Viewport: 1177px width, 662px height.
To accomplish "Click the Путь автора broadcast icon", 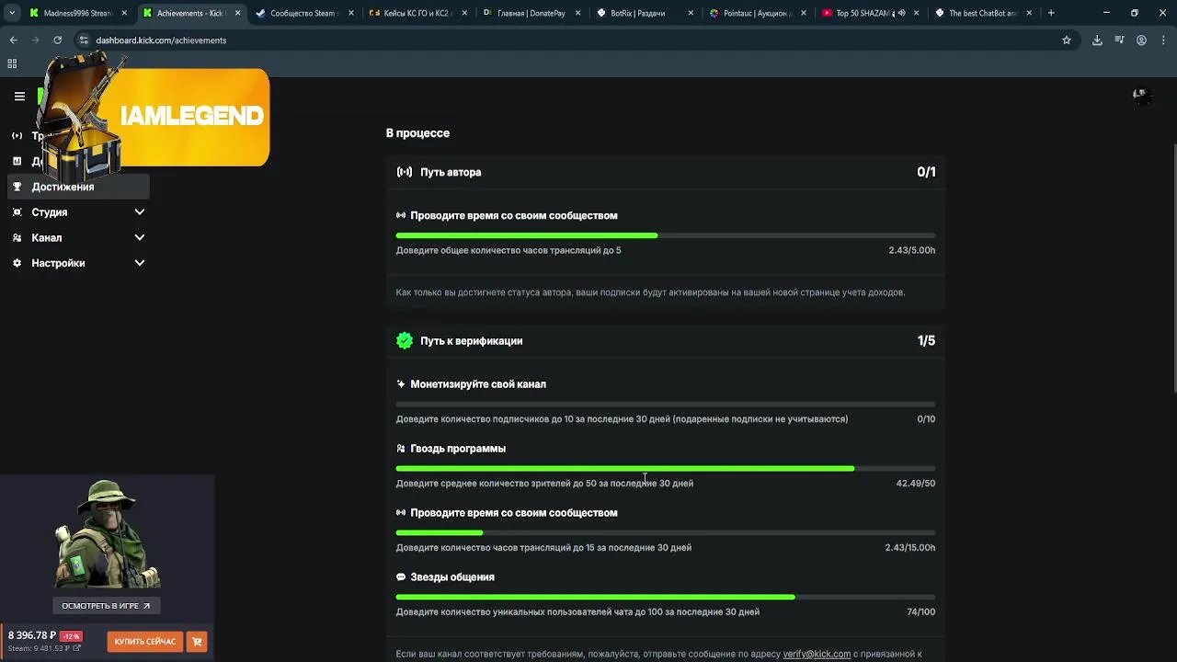I will pos(405,172).
